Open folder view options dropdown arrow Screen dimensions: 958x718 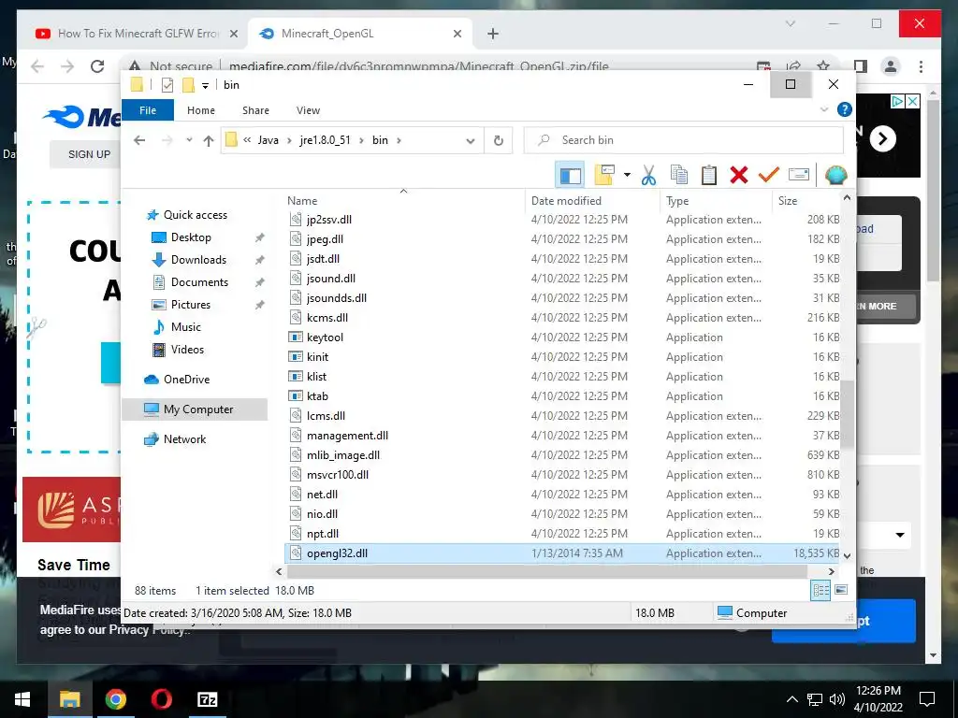coord(627,175)
